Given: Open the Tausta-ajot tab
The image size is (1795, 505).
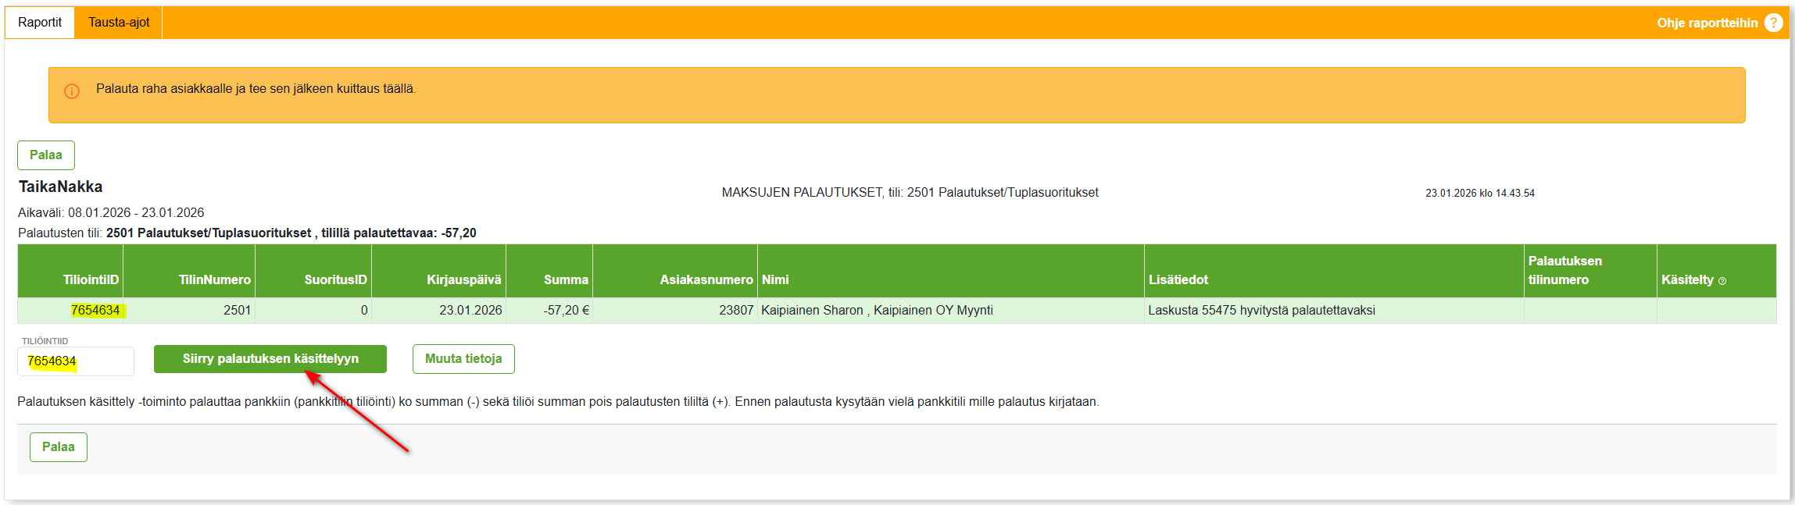Looking at the screenshot, I should pyautogui.click(x=119, y=23).
